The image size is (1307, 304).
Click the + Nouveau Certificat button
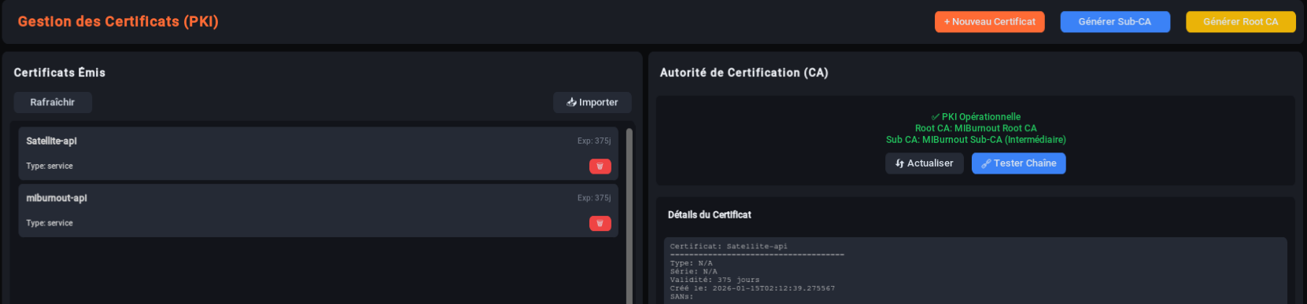[989, 22]
